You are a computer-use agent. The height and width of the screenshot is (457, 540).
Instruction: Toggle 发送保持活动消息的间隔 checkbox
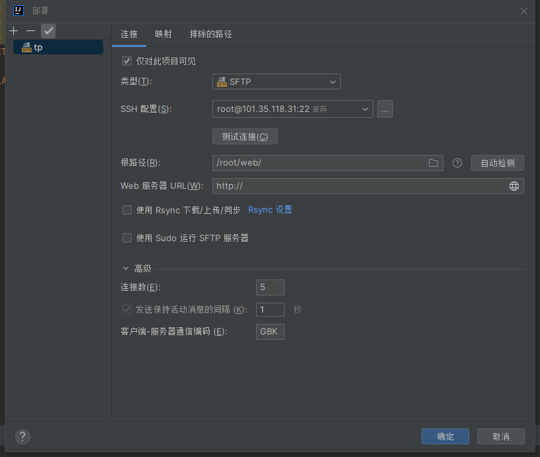tap(127, 309)
